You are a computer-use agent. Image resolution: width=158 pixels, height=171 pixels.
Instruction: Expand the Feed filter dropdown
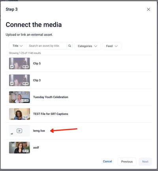(112, 46)
